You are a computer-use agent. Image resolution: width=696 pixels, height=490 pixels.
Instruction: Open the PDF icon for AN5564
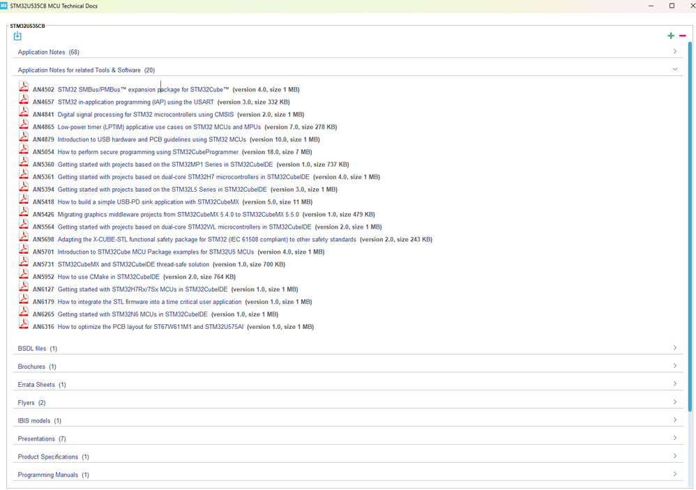pyautogui.click(x=24, y=224)
